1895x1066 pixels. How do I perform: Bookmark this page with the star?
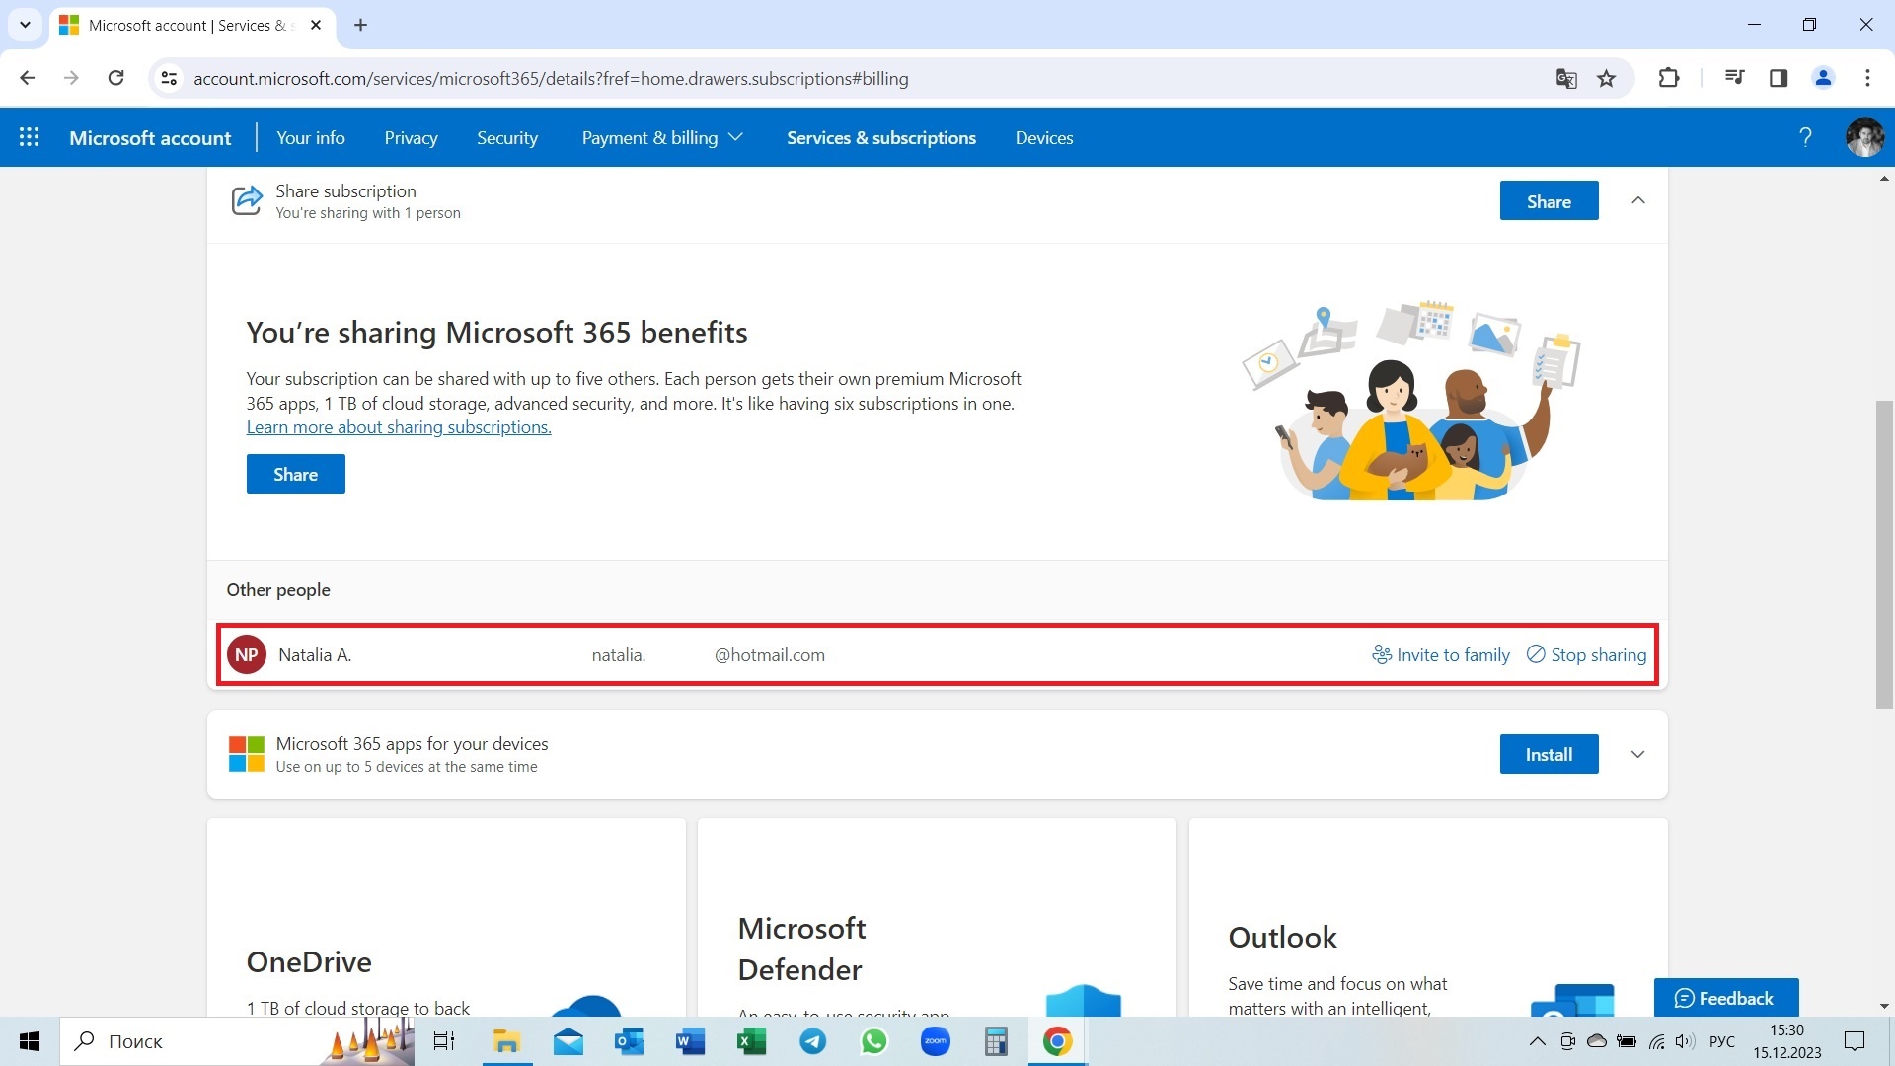tap(1607, 78)
